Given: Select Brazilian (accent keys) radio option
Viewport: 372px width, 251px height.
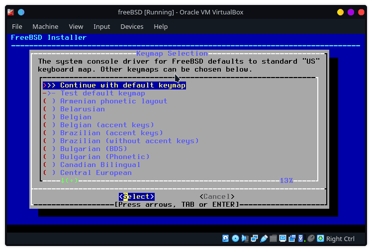Looking at the screenshot, I should coord(103,133).
